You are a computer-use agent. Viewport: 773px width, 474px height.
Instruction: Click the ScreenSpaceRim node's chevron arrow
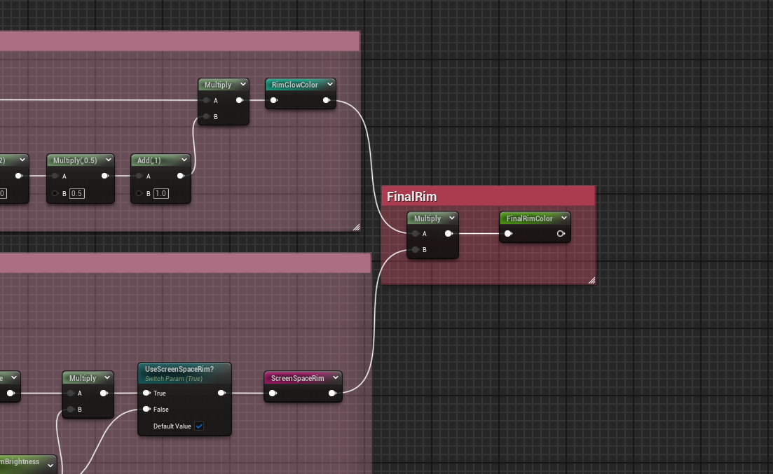(335, 378)
